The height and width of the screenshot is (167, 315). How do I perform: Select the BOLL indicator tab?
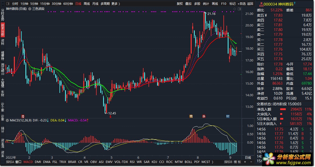(188, 162)
